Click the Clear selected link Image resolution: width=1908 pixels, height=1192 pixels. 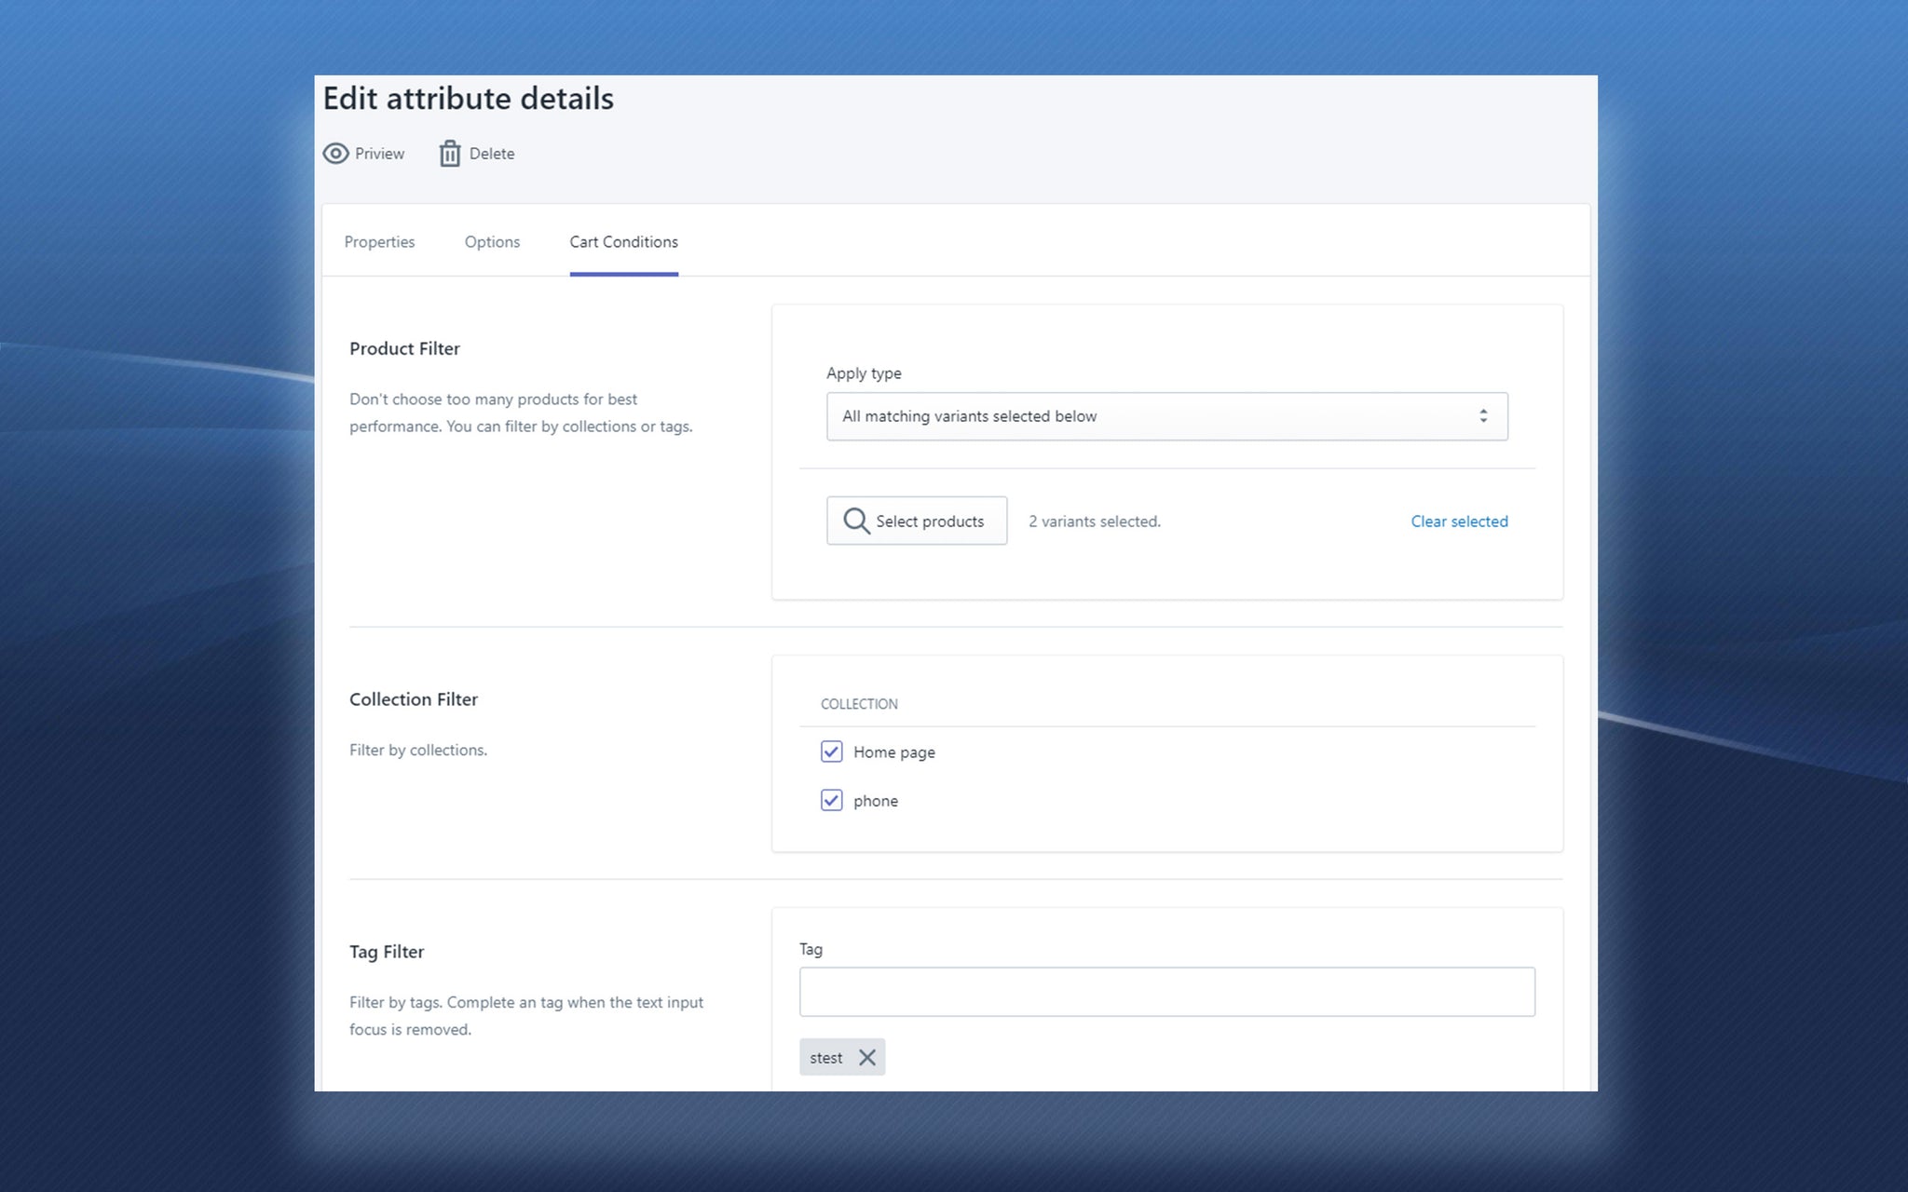point(1458,521)
